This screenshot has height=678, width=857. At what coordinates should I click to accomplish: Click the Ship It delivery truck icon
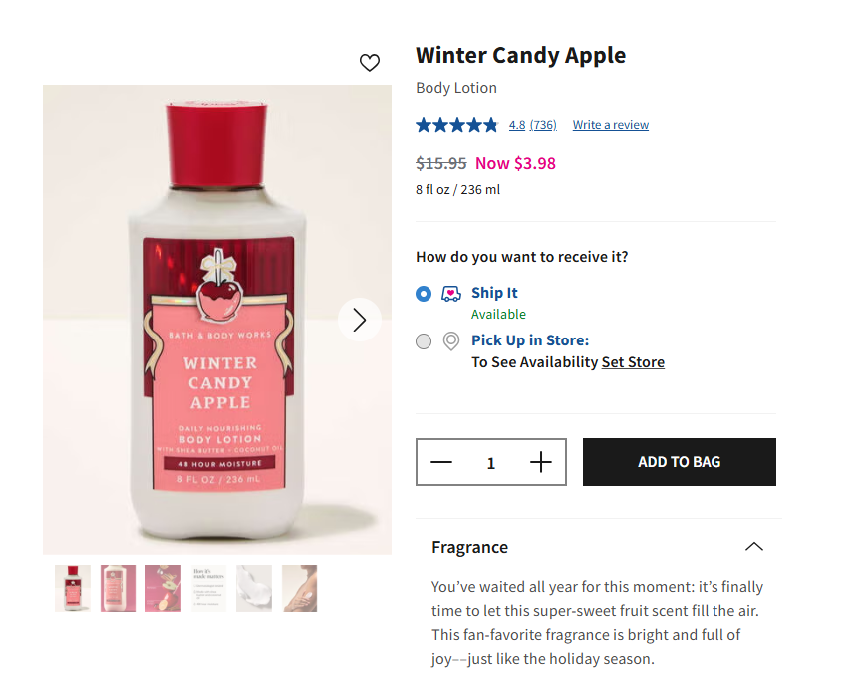pyautogui.click(x=451, y=293)
